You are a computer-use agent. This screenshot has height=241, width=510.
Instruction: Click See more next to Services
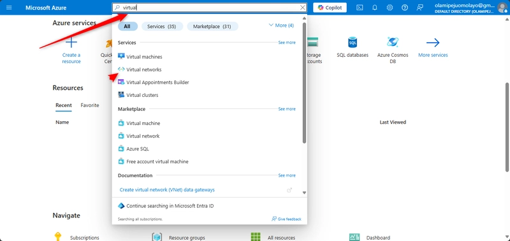point(287,43)
